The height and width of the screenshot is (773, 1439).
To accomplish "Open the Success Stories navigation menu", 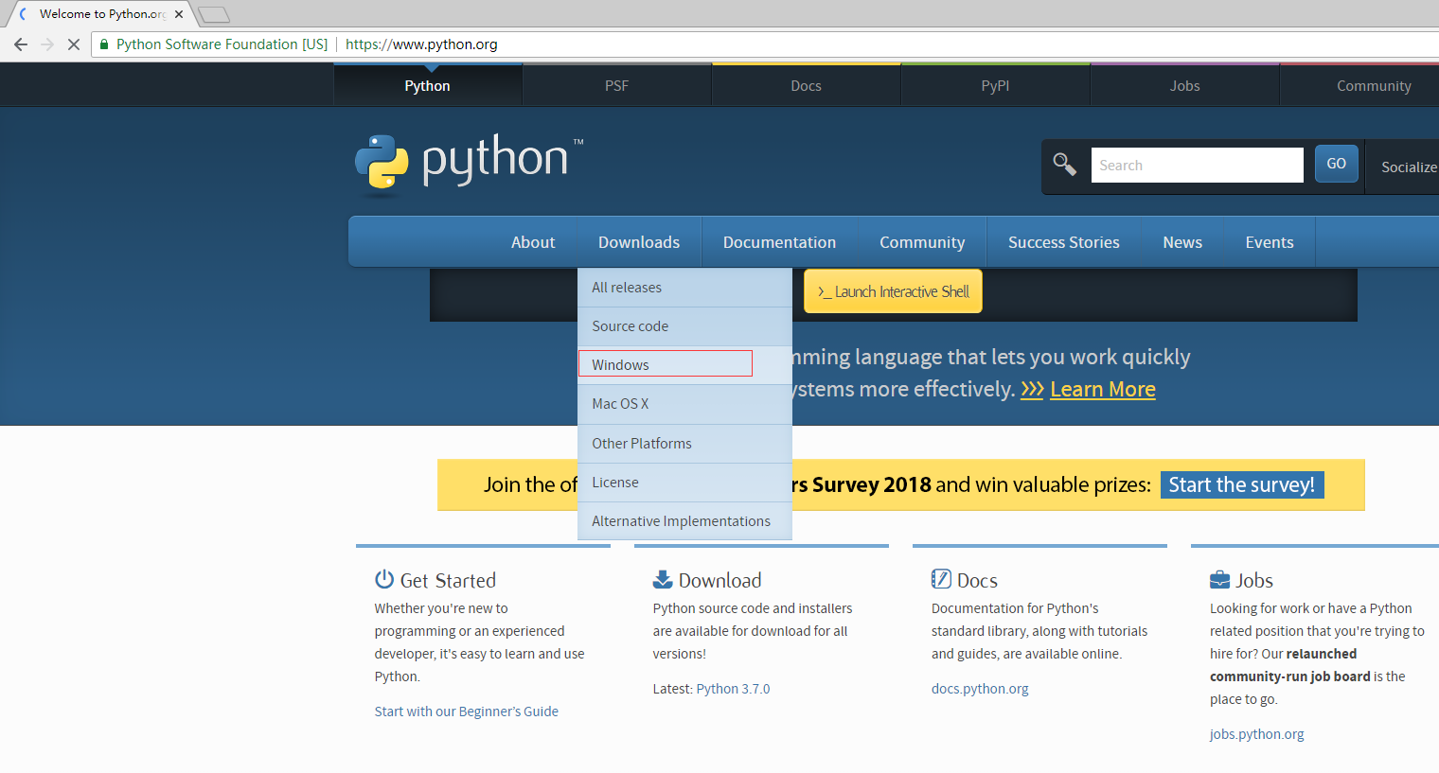I will (1064, 242).
